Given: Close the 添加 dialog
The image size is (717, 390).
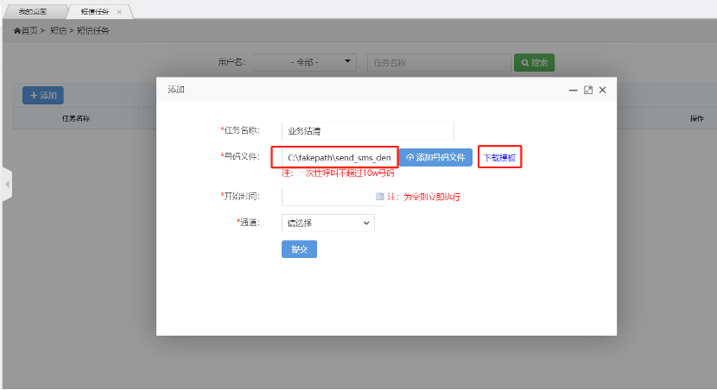Looking at the screenshot, I should [x=603, y=90].
